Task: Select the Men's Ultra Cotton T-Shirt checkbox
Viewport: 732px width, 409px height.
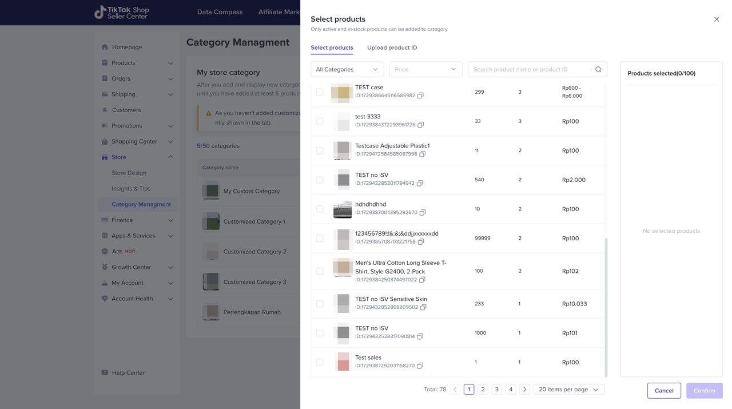Action: (x=320, y=271)
